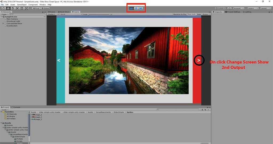Switch to the Asset Store tab
The image size is (273, 144).
(x=64, y=12)
